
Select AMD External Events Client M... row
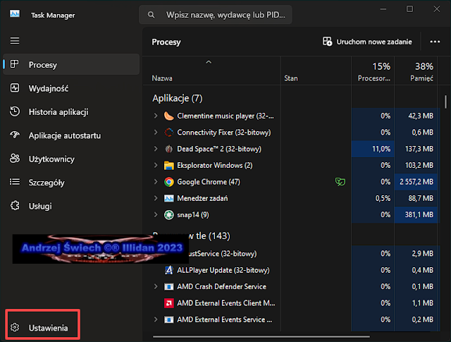click(292, 303)
